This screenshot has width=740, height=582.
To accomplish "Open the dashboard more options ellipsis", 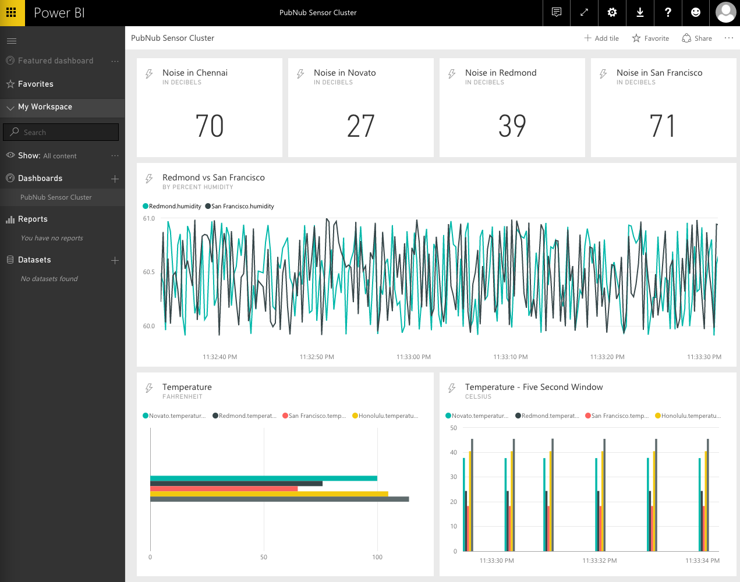I will [728, 38].
